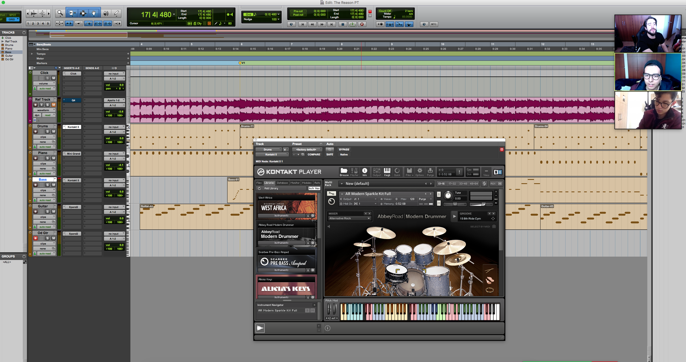
Task: Select the Pencil tool
Action: tap(117, 13)
